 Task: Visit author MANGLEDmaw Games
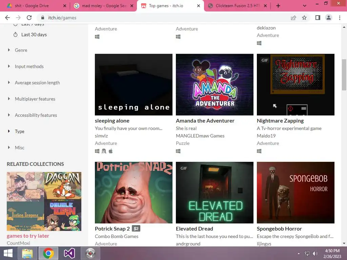coord(200,136)
